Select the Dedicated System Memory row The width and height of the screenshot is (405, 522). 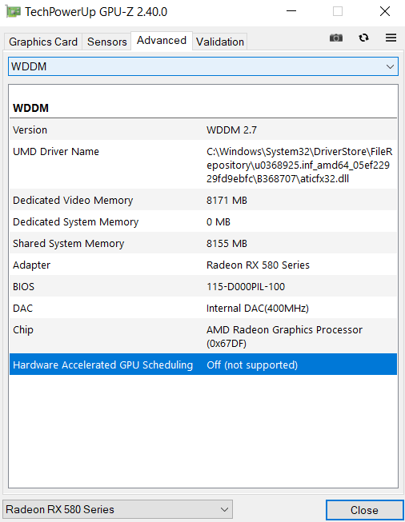pos(203,221)
